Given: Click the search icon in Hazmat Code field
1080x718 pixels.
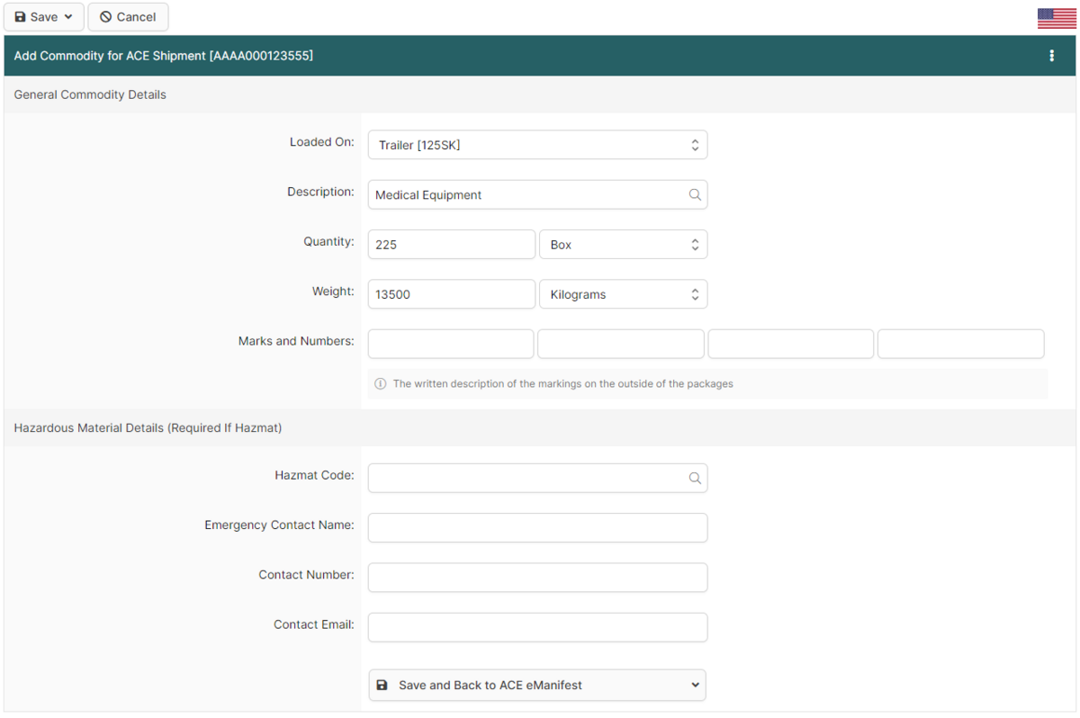Looking at the screenshot, I should [694, 478].
